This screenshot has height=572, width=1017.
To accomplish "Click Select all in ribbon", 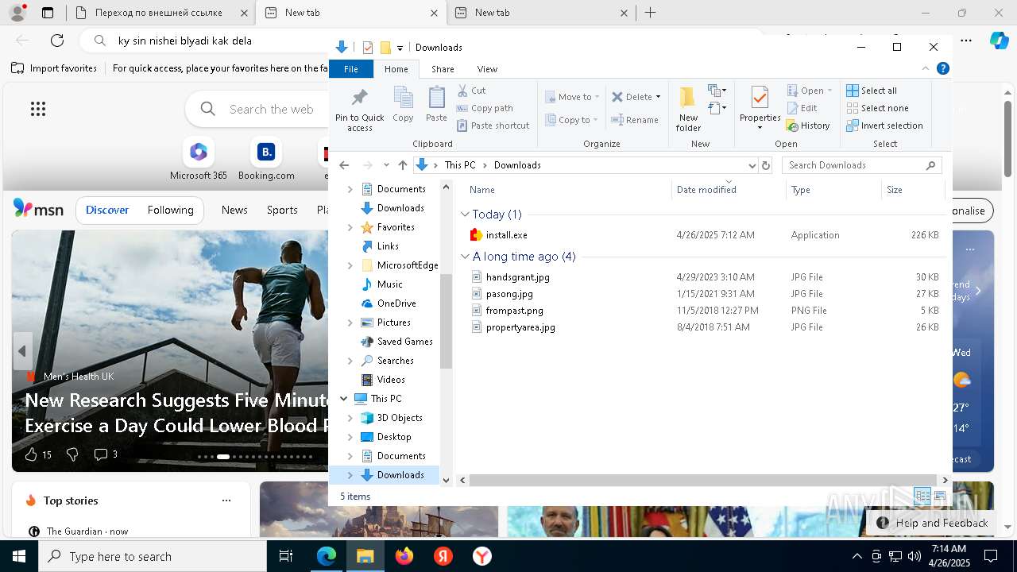I will click(872, 91).
